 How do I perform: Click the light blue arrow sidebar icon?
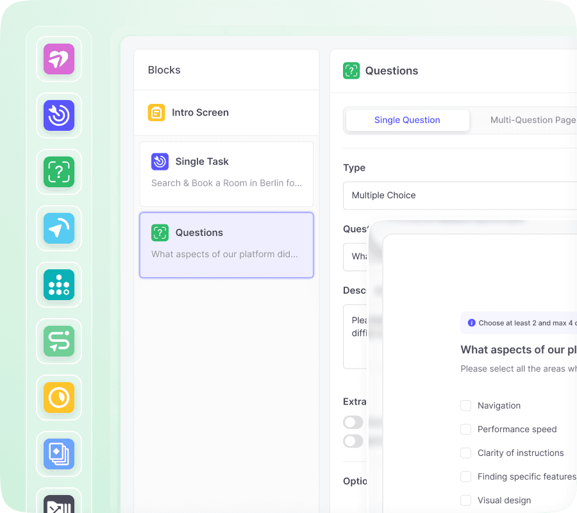pos(59,228)
